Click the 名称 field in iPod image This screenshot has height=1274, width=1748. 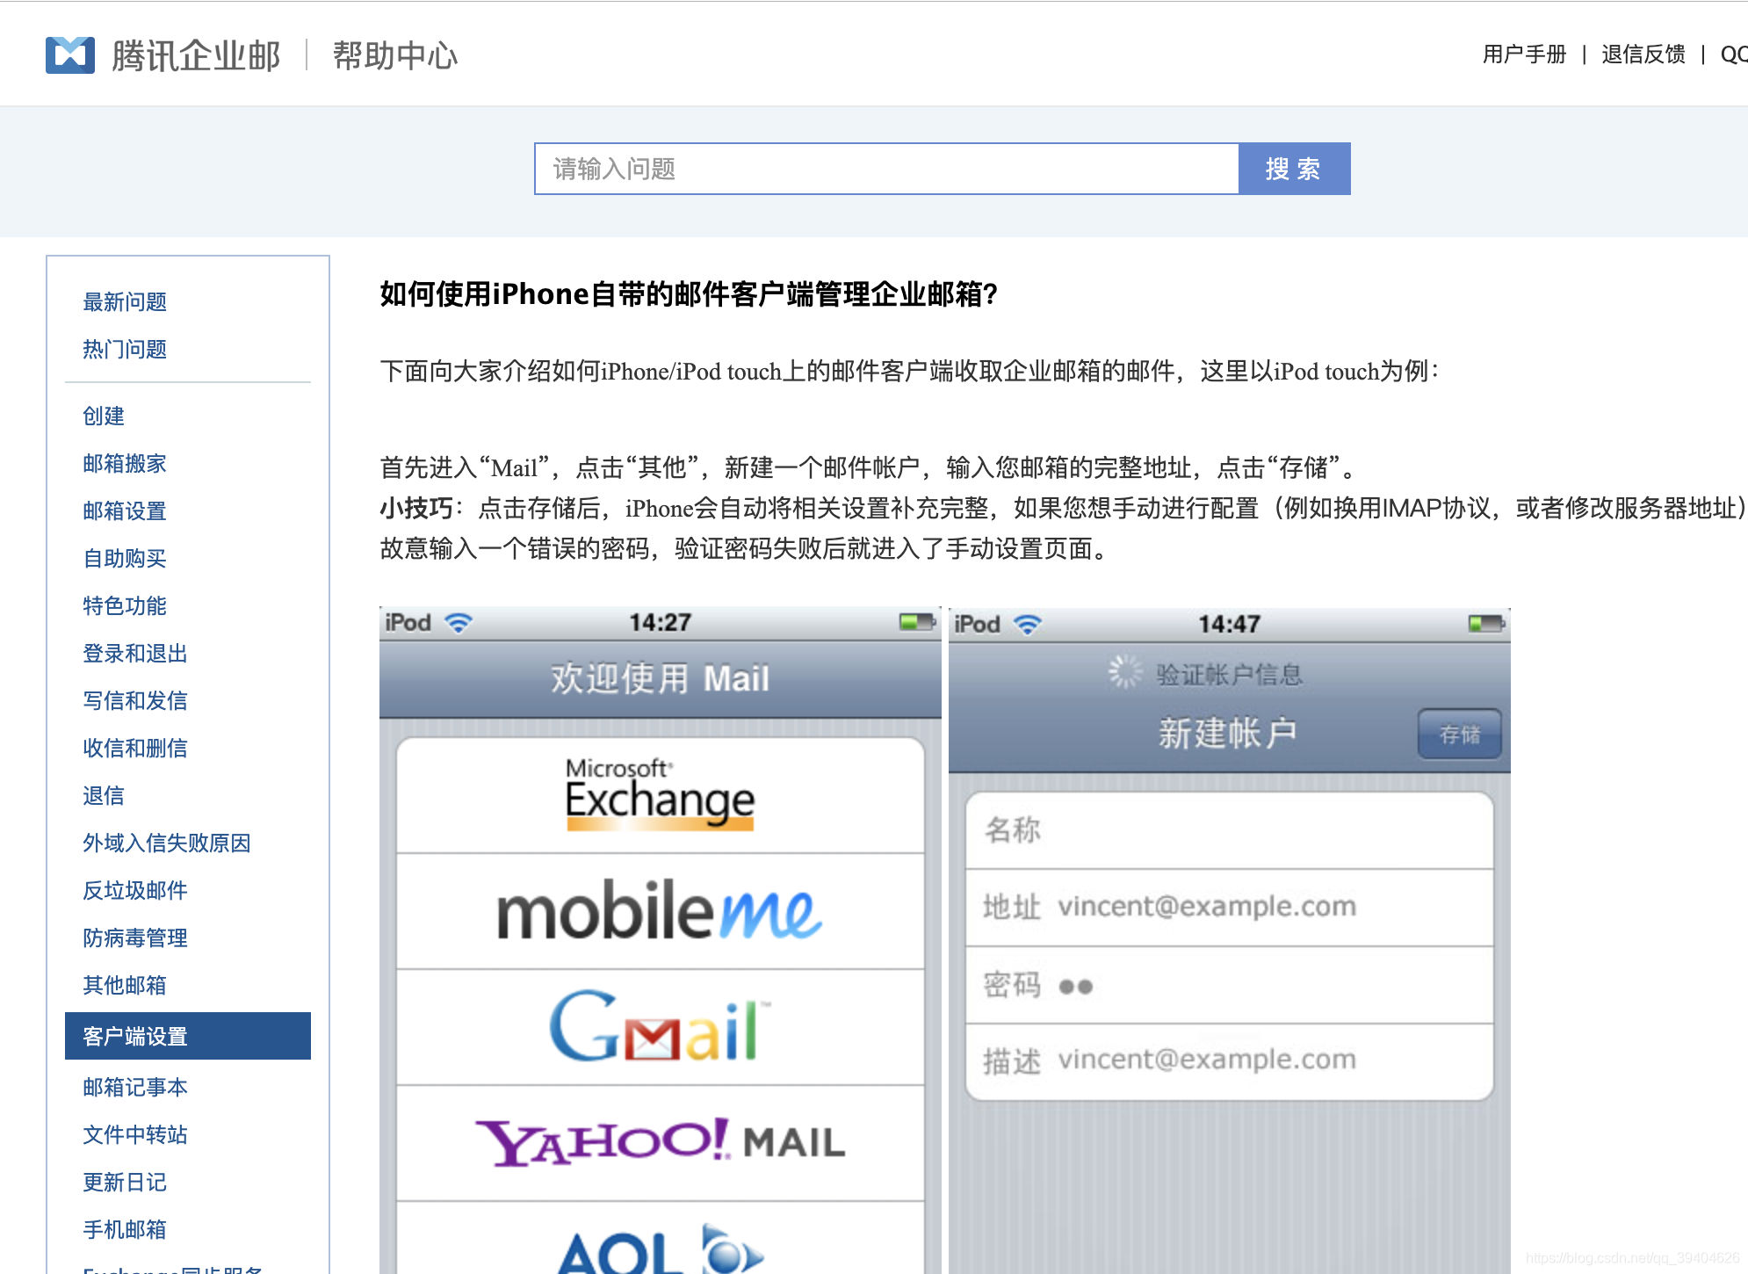click(x=1230, y=830)
